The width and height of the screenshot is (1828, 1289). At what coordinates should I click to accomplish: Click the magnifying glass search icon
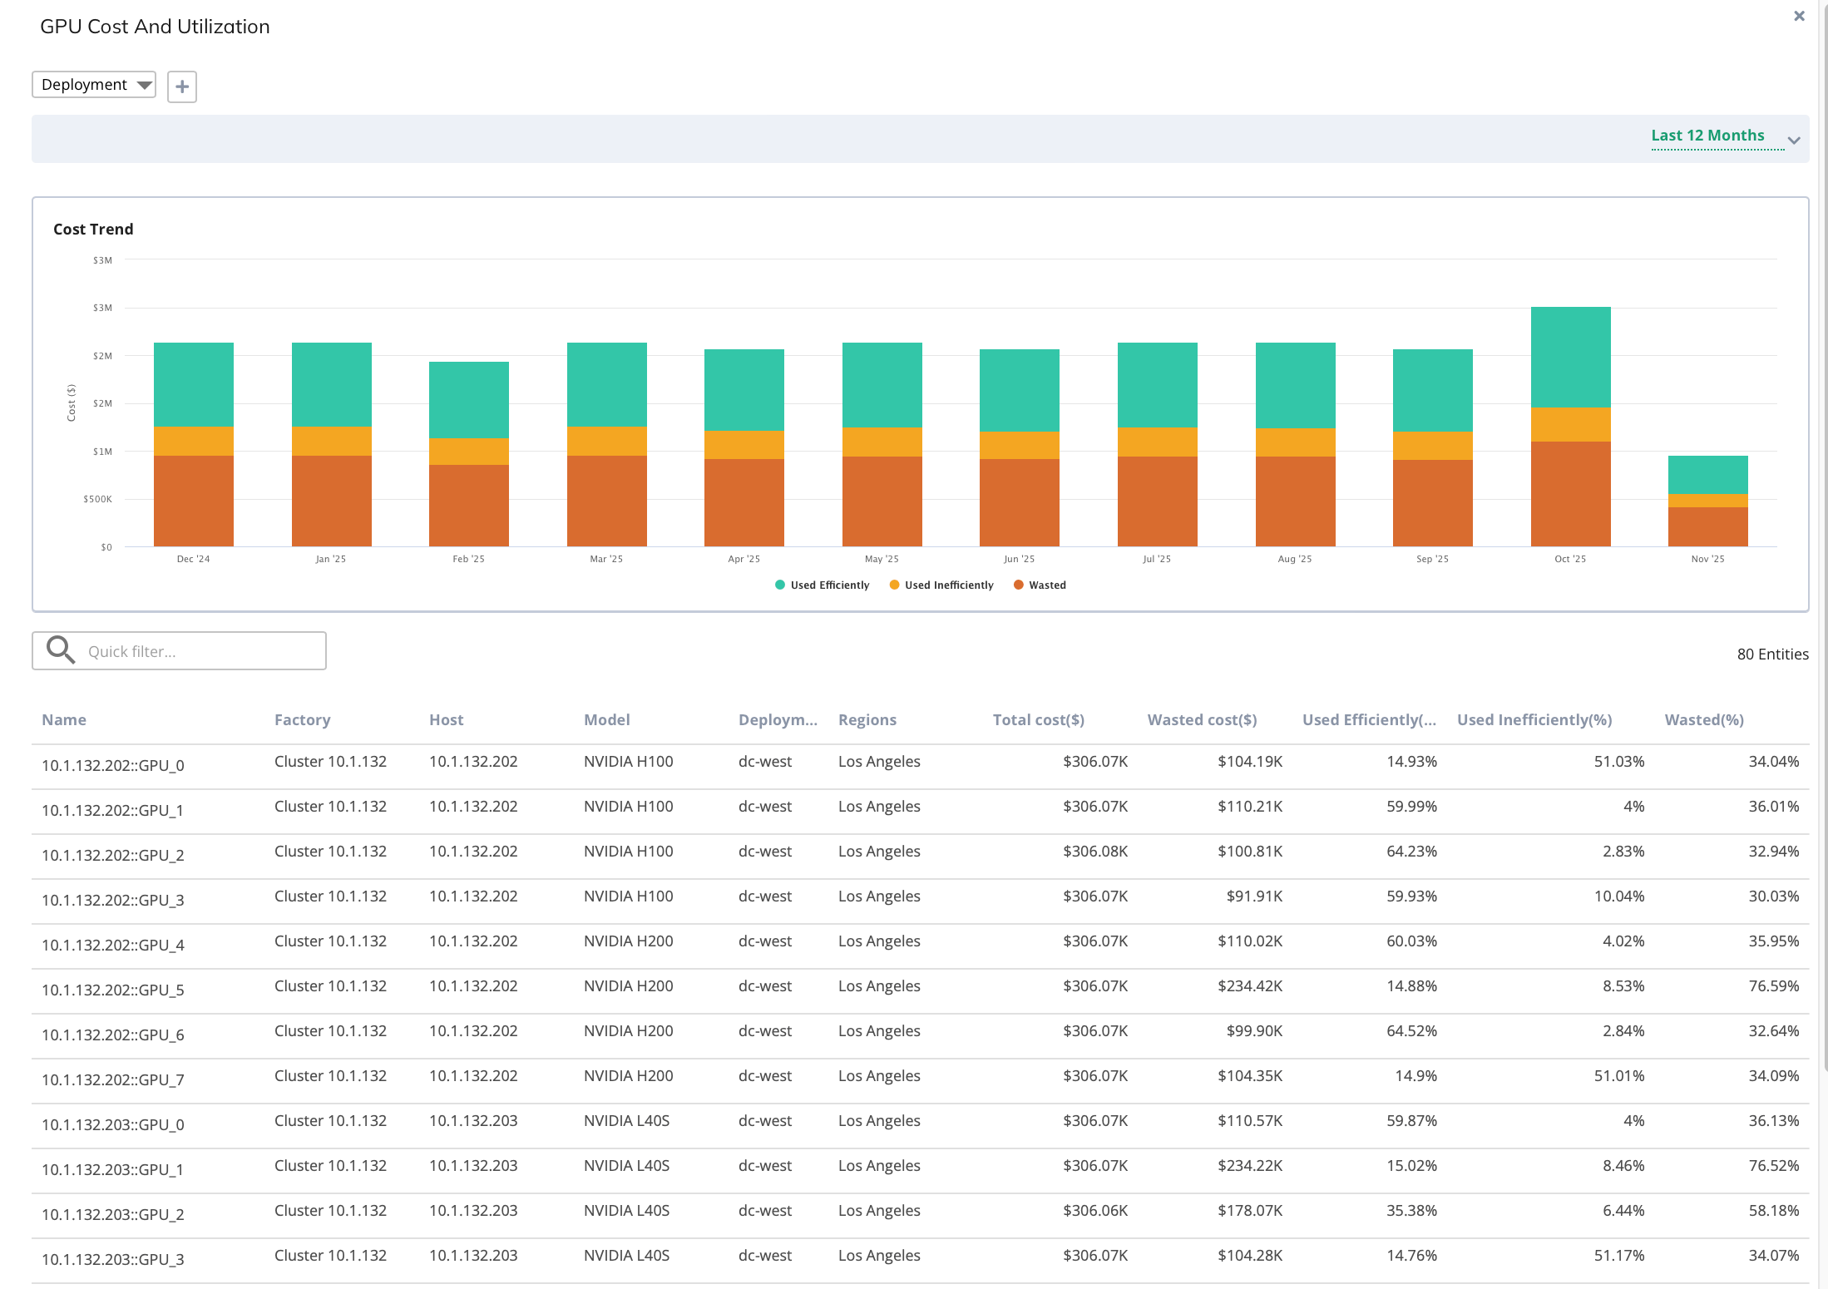tap(61, 649)
